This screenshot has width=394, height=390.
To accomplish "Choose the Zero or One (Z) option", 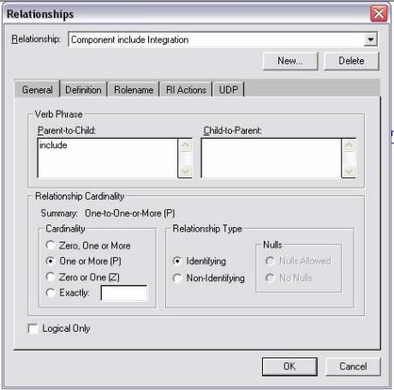I will [83, 277].
